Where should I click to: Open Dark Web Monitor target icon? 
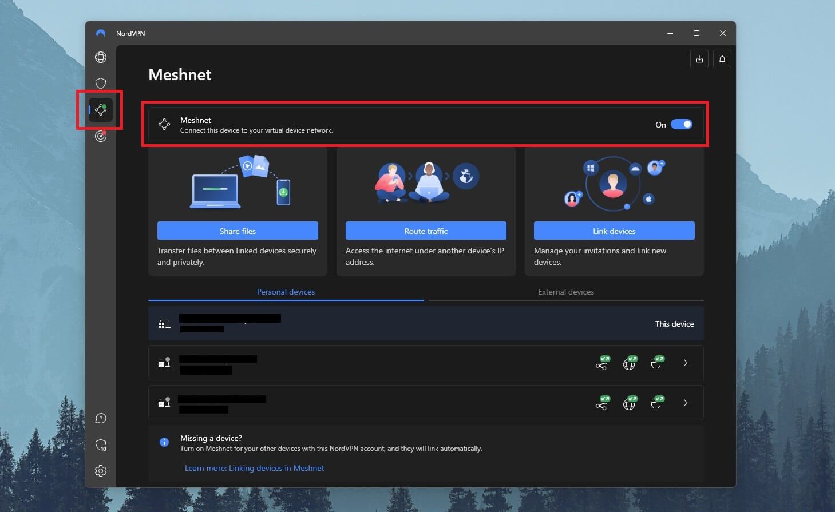point(101,136)
